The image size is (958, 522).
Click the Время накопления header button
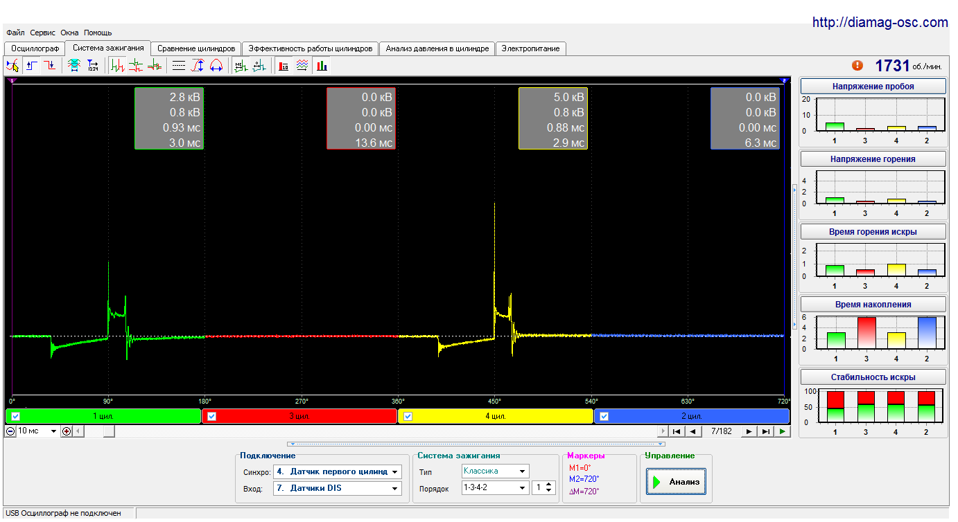[x=873, y=305]
